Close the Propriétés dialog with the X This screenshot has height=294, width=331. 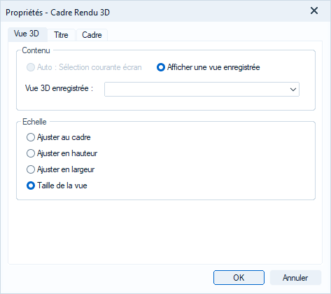pos(314,10)
